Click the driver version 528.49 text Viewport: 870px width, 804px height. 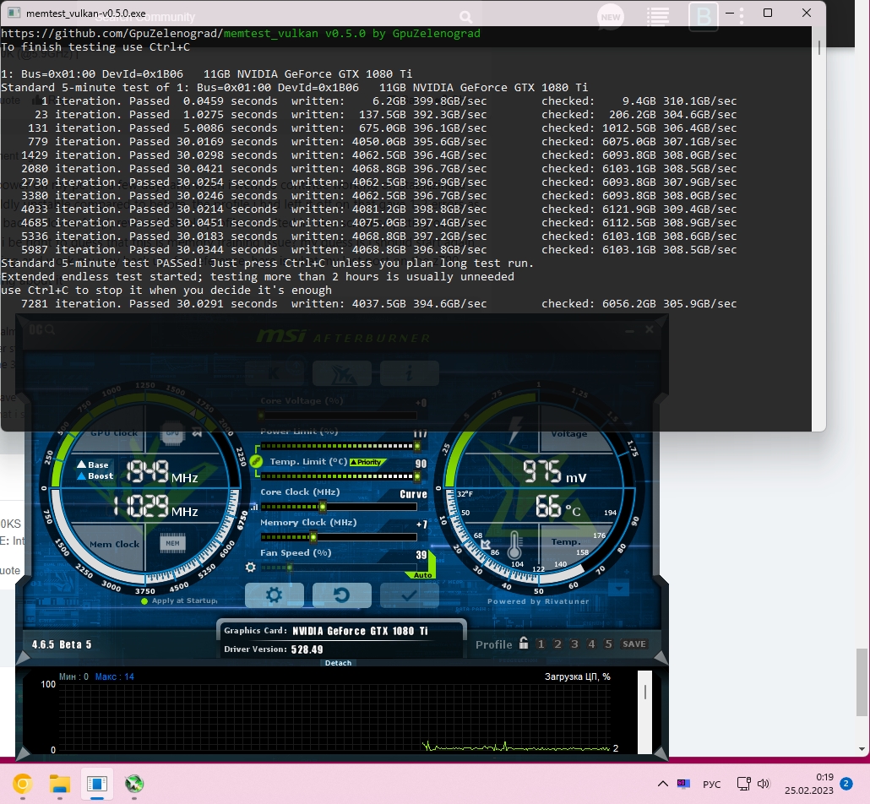(x=307, y=649)
